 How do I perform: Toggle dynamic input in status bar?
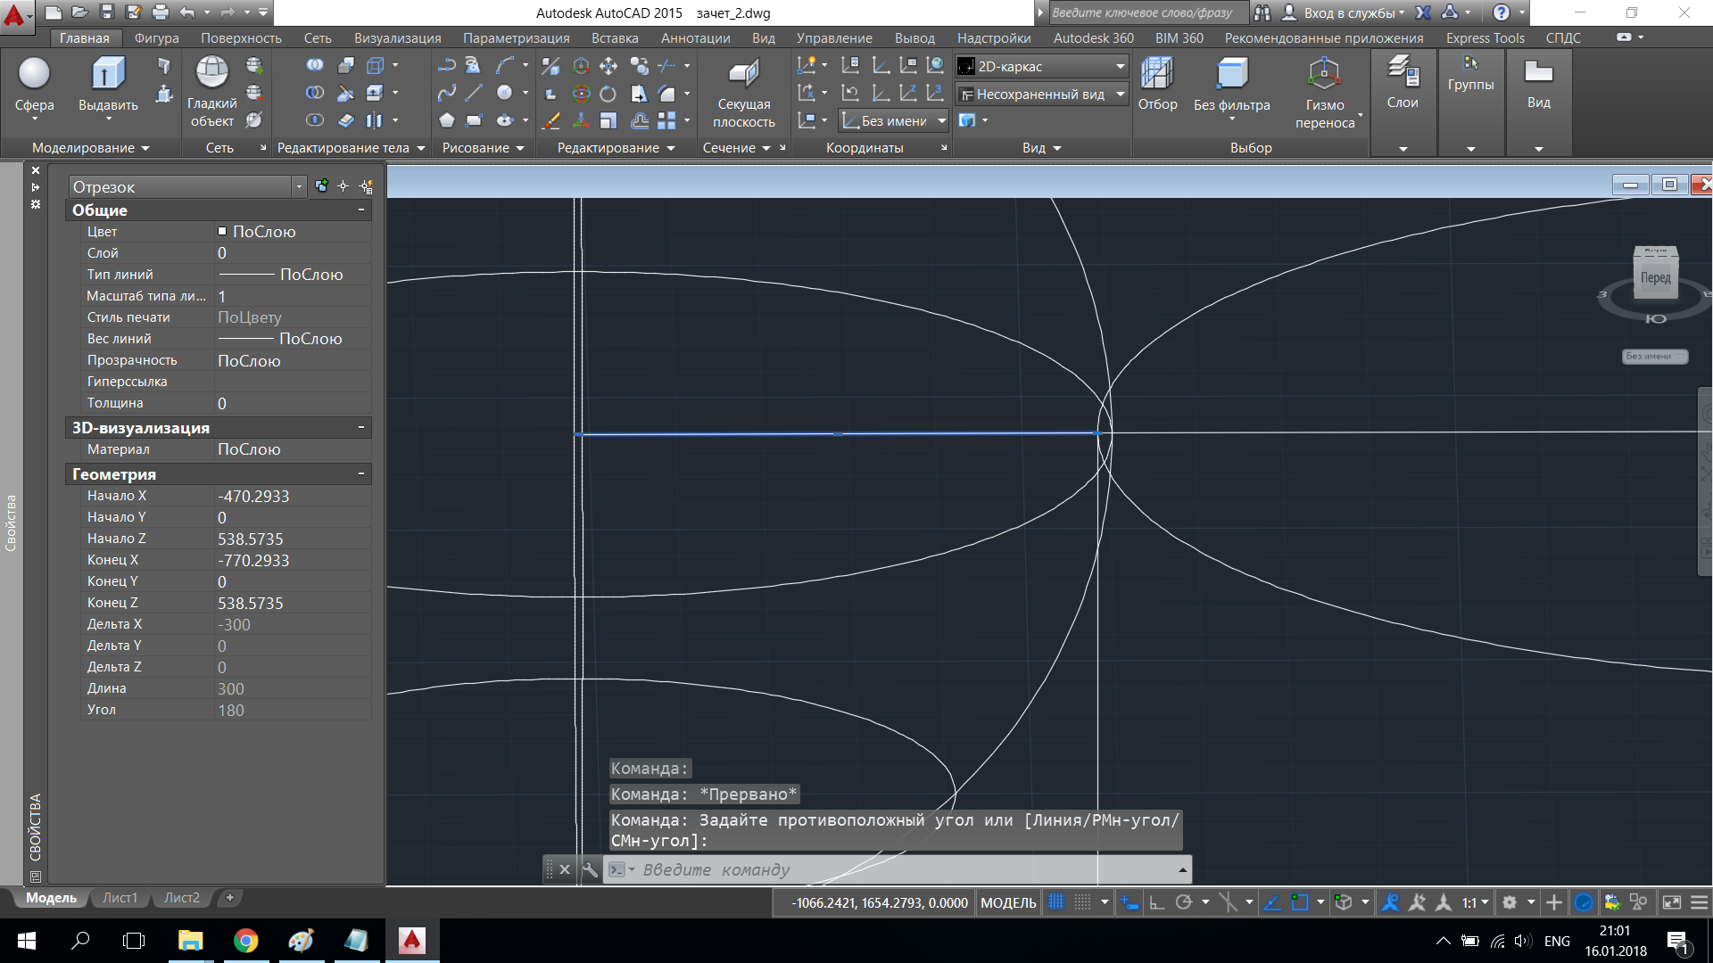click(x=1130, y=902)
